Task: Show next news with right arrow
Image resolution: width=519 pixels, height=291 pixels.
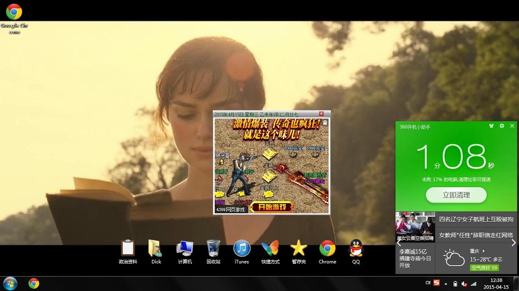Action: tap(513, 243)
